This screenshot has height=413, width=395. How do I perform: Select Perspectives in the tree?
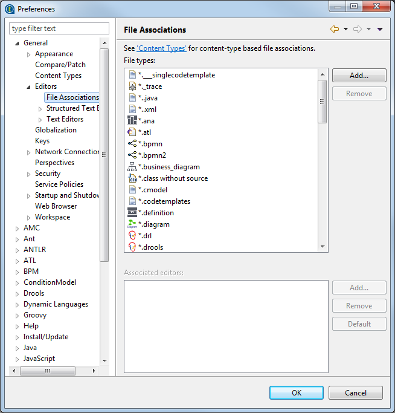click(x=54, y=163)
